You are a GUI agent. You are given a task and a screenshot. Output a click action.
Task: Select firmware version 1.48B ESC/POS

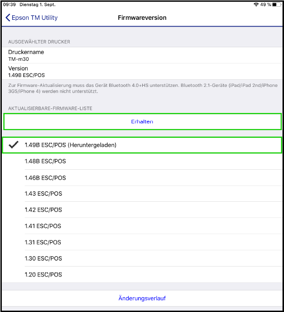[142, 161]
